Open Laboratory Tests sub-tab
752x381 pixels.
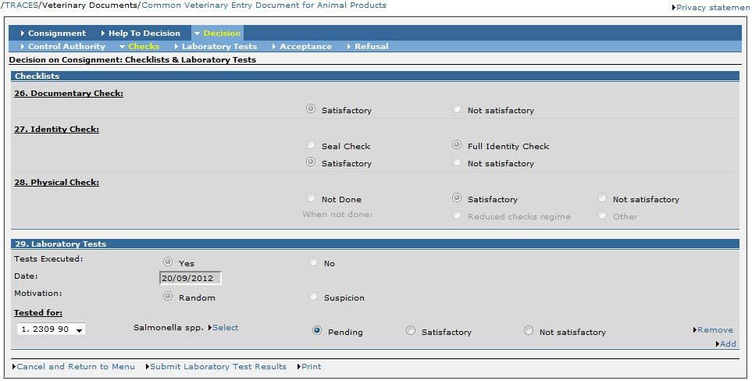[216, 47]
